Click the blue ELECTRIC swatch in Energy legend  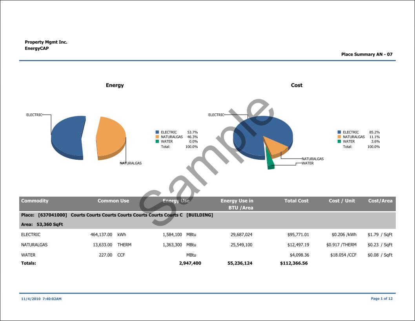pos(157,132)
